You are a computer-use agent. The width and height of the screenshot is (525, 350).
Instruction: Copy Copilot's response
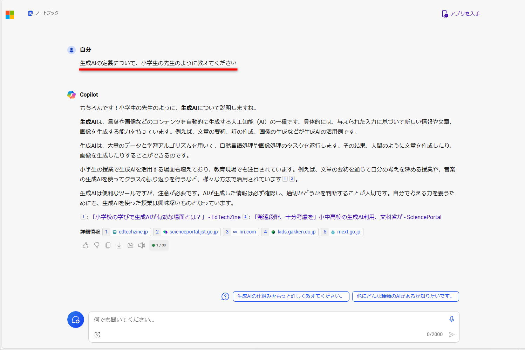click(x=108, y=245)
